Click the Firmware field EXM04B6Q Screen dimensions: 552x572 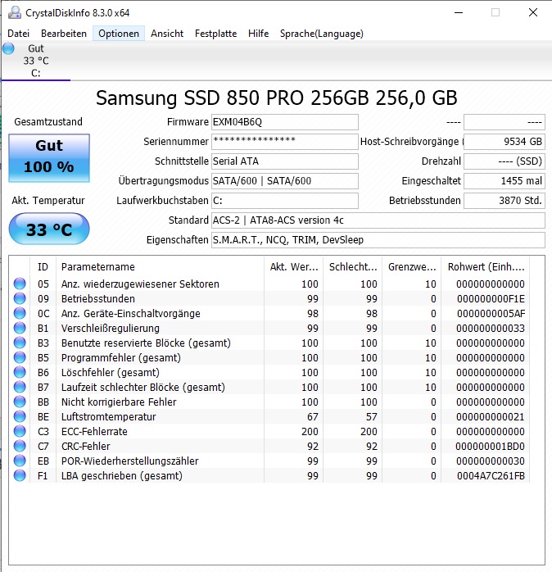tap(285, 122)
